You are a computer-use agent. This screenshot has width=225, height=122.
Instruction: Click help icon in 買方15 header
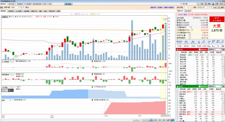pos(199,49)
